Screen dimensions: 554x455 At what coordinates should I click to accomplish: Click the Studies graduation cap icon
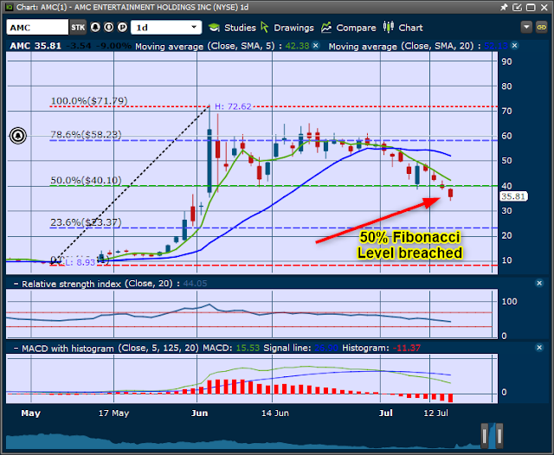tap(214, 28)
